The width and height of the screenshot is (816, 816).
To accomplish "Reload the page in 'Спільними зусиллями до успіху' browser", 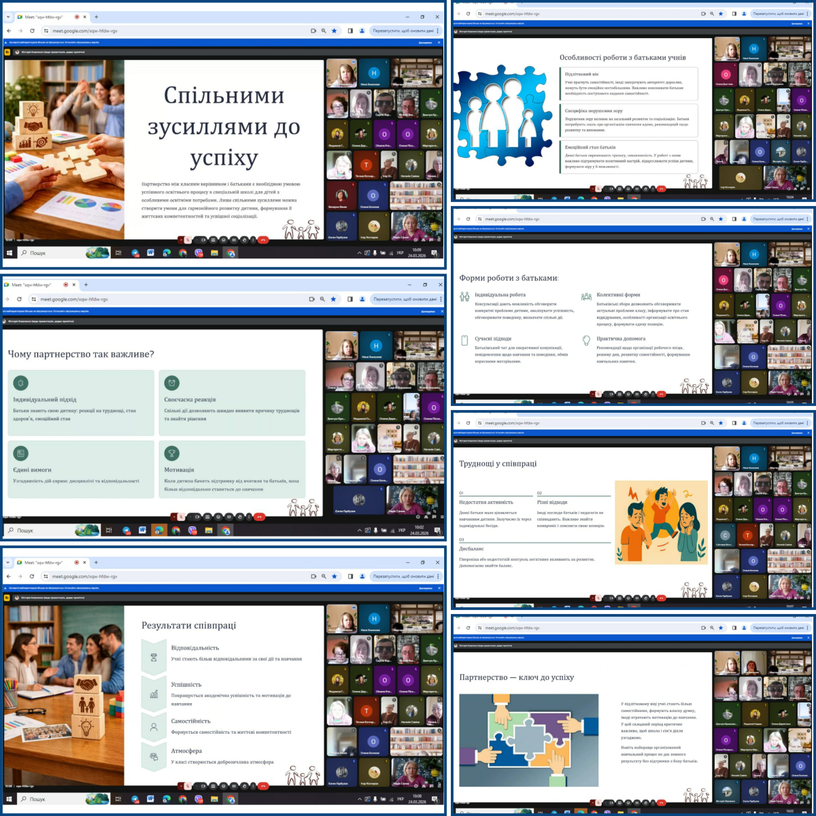I will click(32, 31).
